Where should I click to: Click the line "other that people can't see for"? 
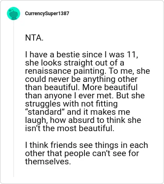(82, 153)
